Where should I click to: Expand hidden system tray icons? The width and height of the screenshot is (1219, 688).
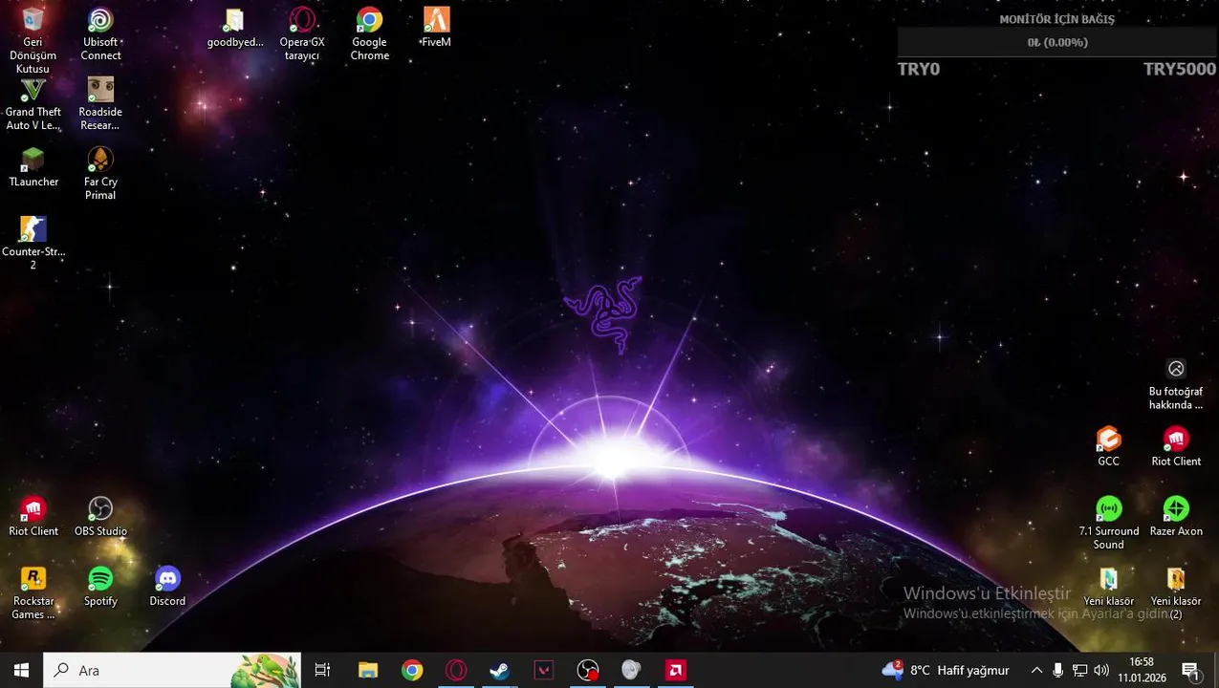1036,670
